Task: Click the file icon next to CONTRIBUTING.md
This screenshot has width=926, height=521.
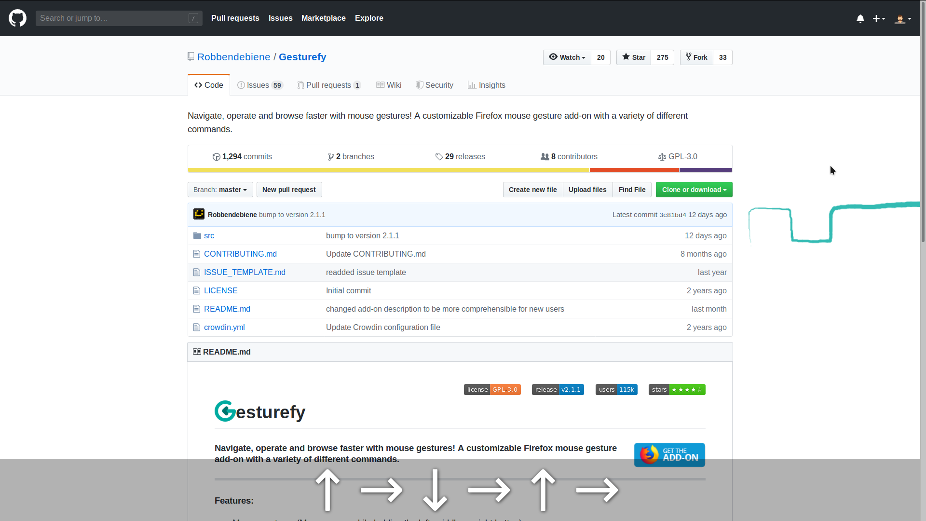Action: click(196, 254)
